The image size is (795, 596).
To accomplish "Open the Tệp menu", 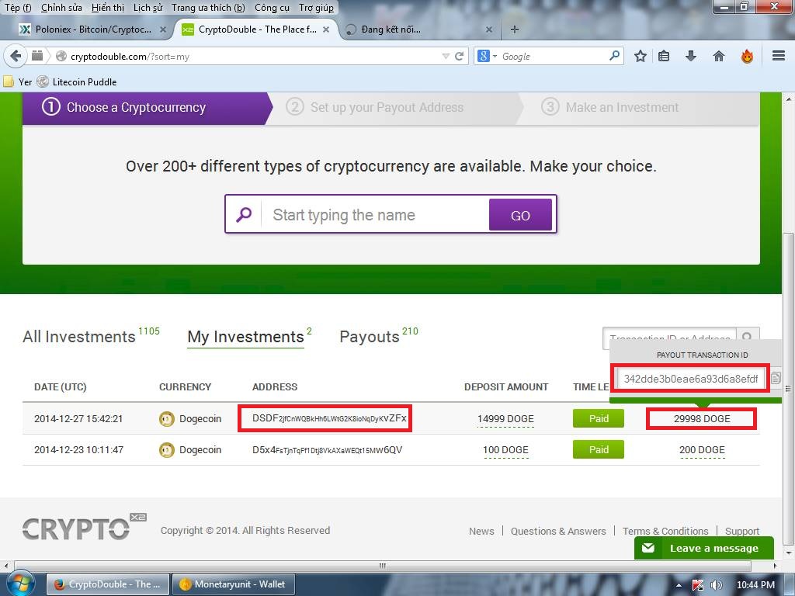I will pos(18,8).
